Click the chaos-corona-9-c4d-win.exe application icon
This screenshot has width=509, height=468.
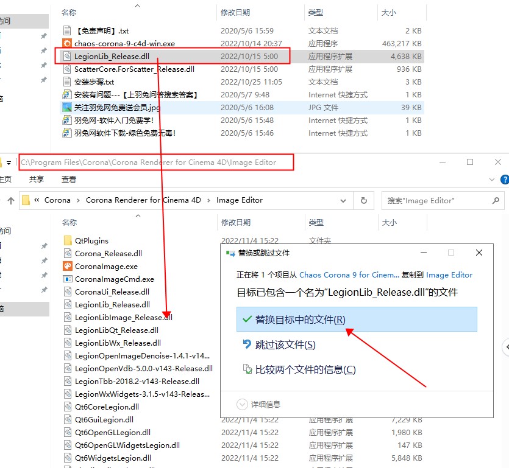coord(67,43)
